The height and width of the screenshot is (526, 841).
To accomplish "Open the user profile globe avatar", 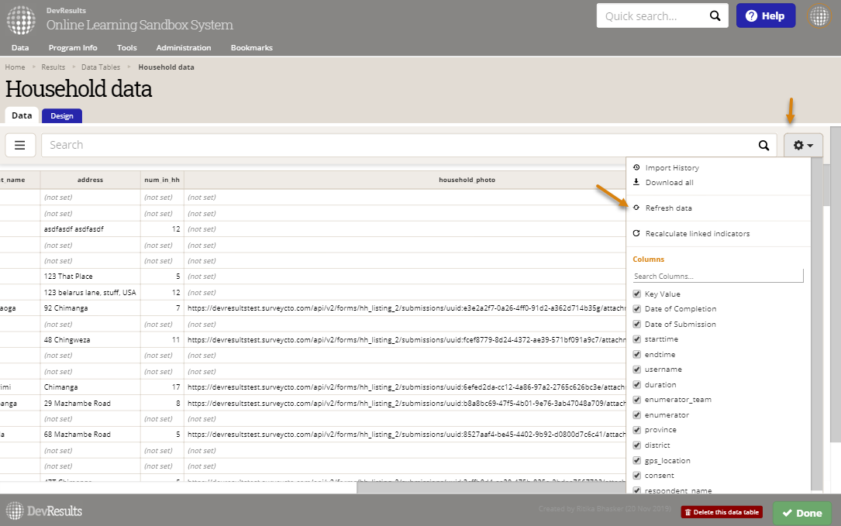I will 819,16.
